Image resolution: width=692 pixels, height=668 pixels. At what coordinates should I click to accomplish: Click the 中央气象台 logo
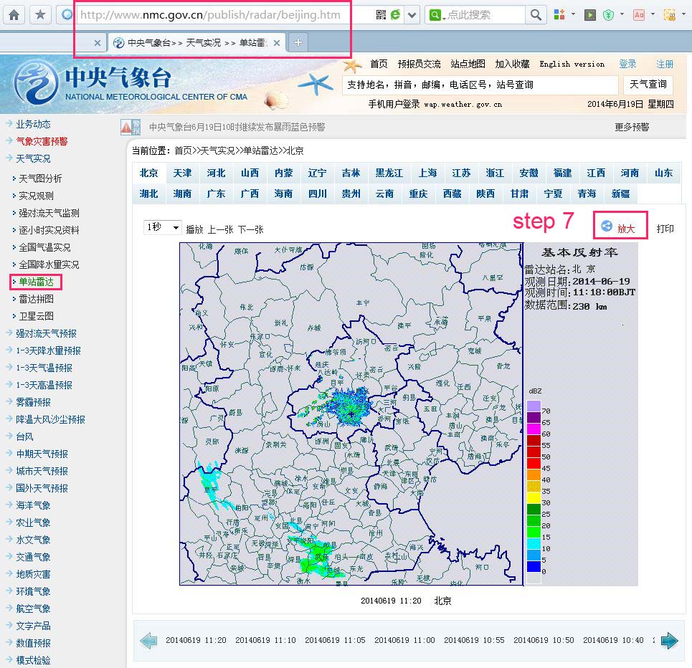tap(131, 84)
